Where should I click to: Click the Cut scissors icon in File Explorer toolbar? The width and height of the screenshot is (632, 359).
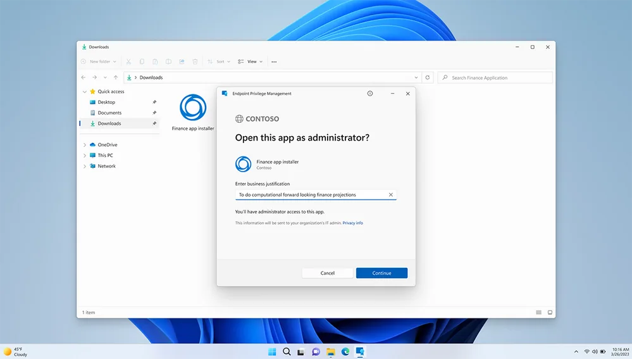click(x=128, y=61)
